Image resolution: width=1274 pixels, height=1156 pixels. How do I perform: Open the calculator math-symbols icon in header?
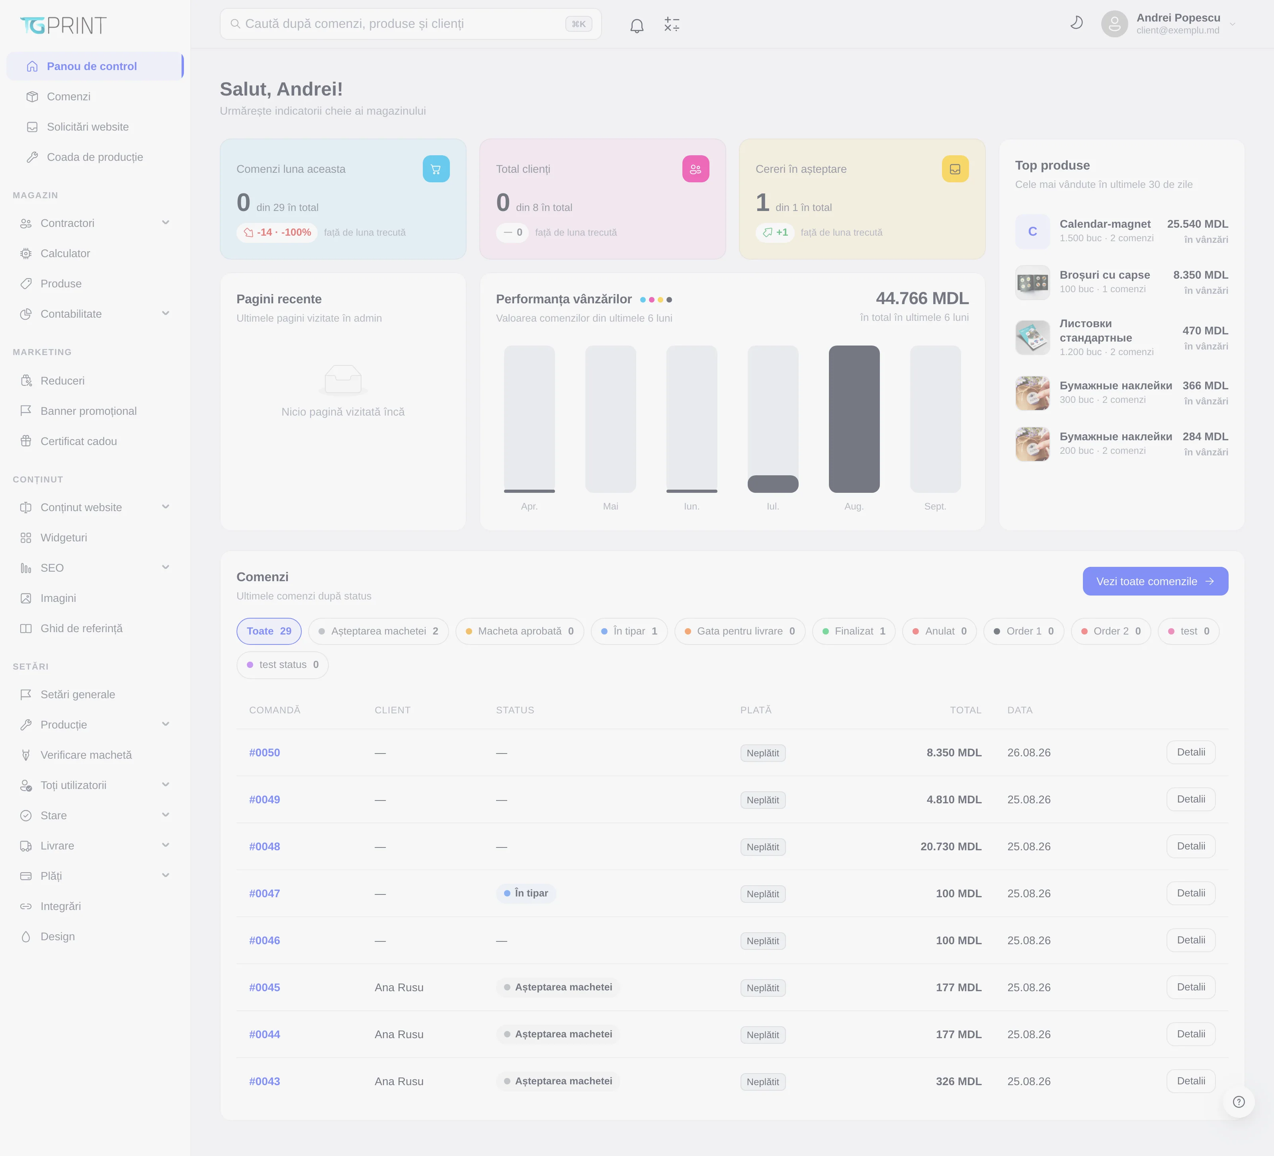[x=672, y=25]
